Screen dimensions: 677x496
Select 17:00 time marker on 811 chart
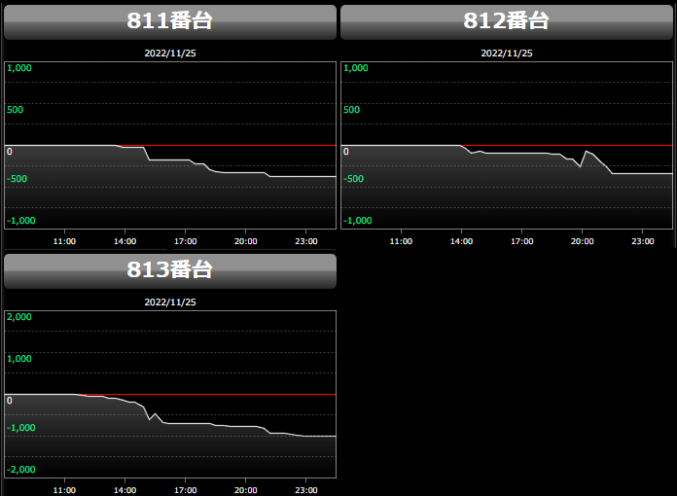point(185,241)
